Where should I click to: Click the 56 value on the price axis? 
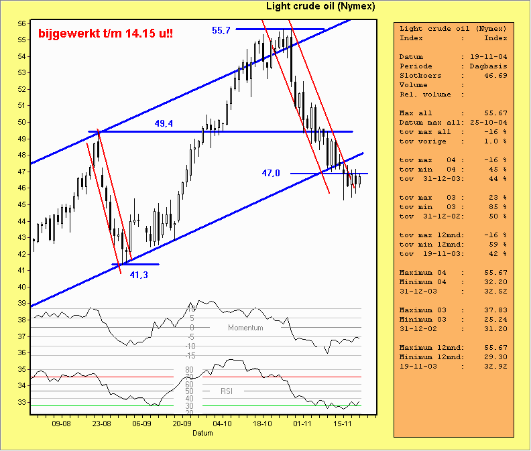tap(22, 23)
